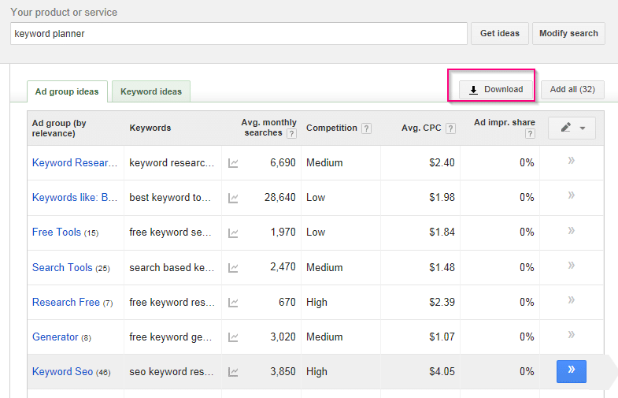Click the Modify search button
This screenshot has height=398, width=618.
pos(568,34)
